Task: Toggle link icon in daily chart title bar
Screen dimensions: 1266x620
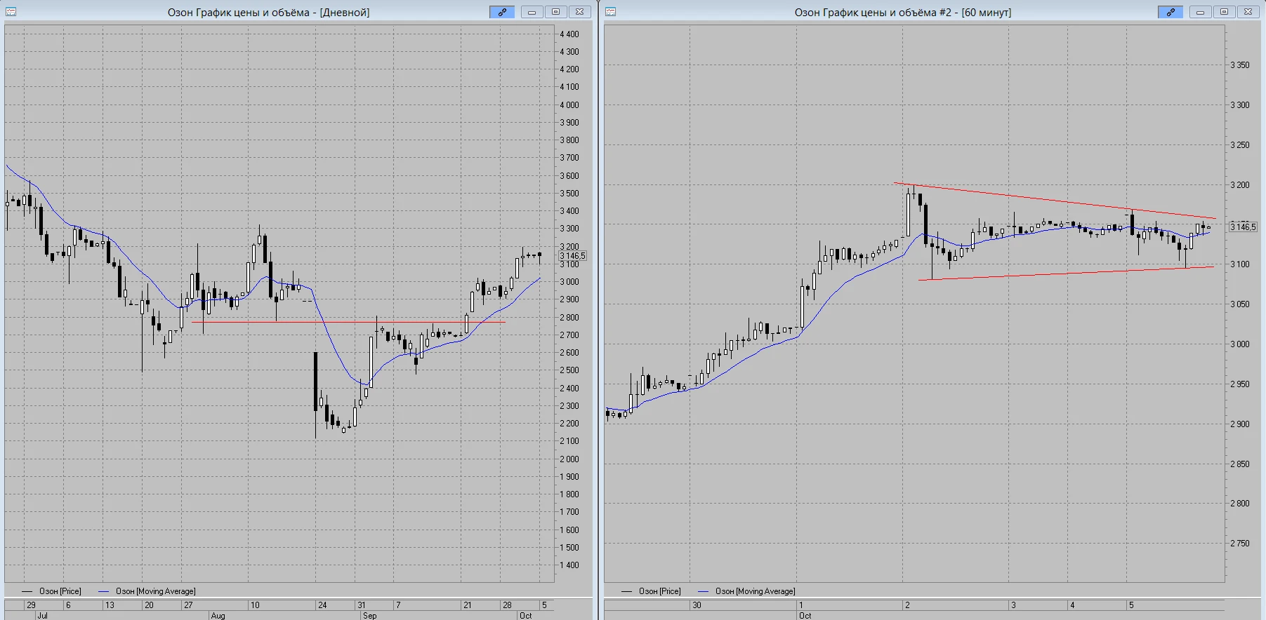Action: point(502,12)
